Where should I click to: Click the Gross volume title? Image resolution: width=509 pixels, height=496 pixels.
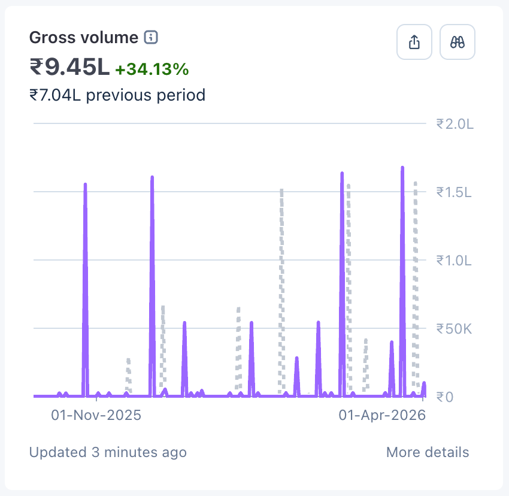(84, 38)
